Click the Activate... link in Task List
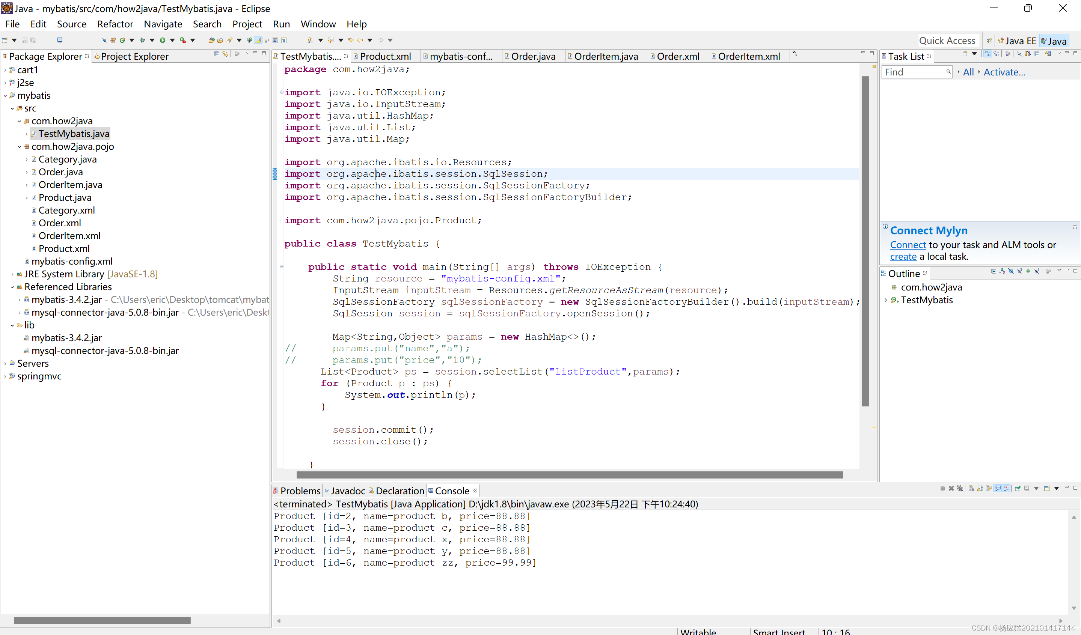This screenshot has width=1081, height=635. (x=1004, y=72)
